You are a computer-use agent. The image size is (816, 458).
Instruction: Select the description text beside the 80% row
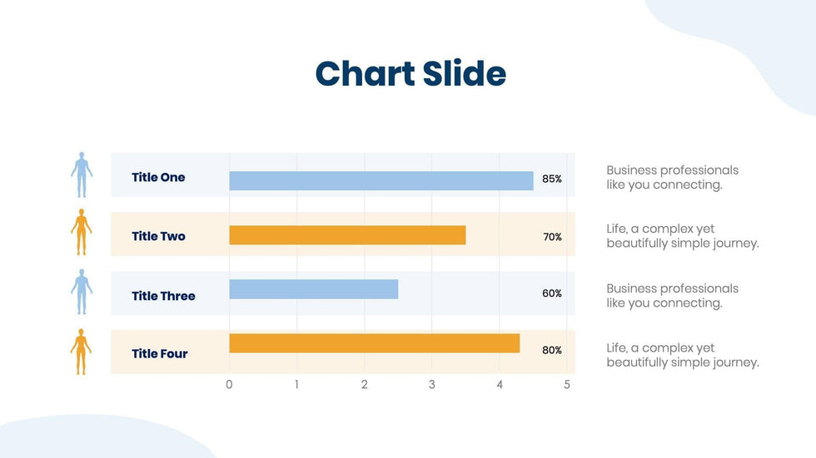(x=682, y=355)
